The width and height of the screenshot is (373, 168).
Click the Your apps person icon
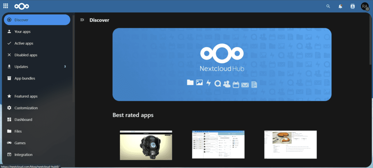tap(9, 32)
